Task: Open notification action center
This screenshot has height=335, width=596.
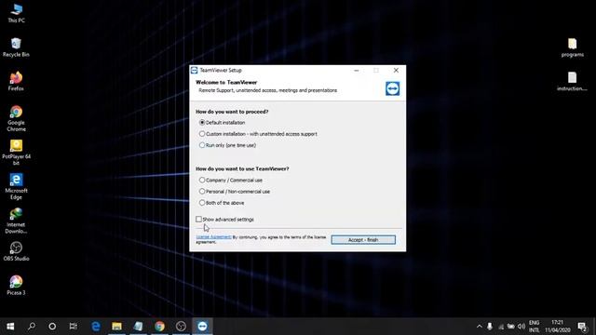Action: pyautogui.click(x=582, y=327)
